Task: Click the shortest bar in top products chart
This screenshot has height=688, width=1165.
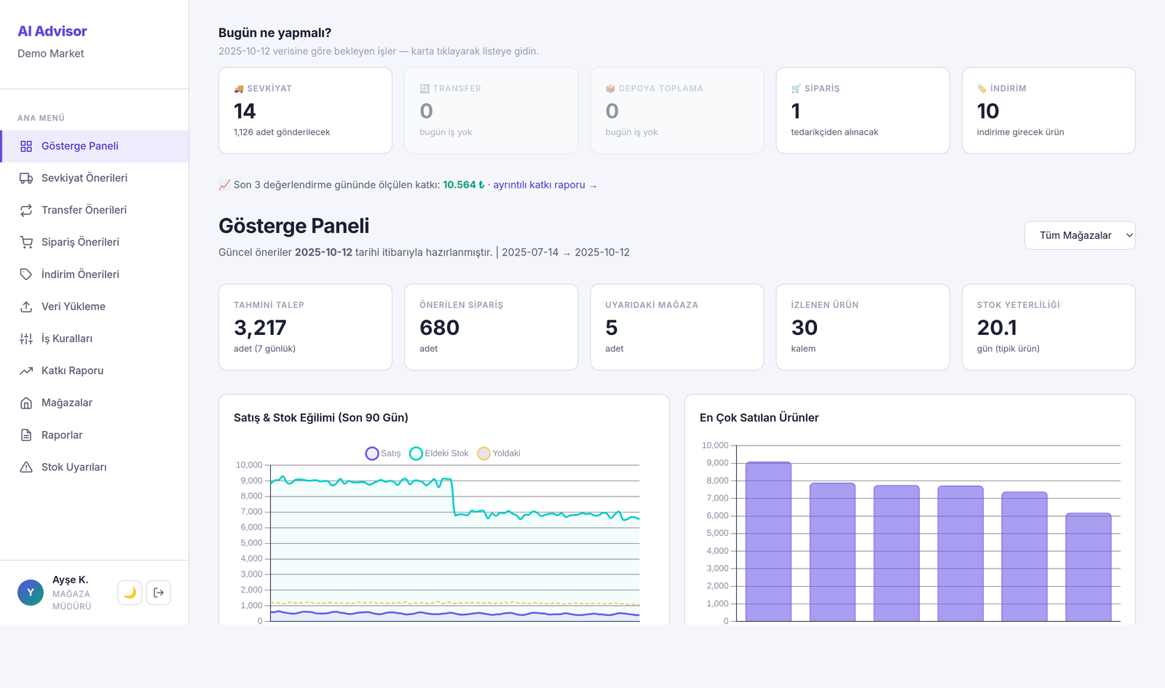Action: pyautogui.click(x=1089, y=567)
